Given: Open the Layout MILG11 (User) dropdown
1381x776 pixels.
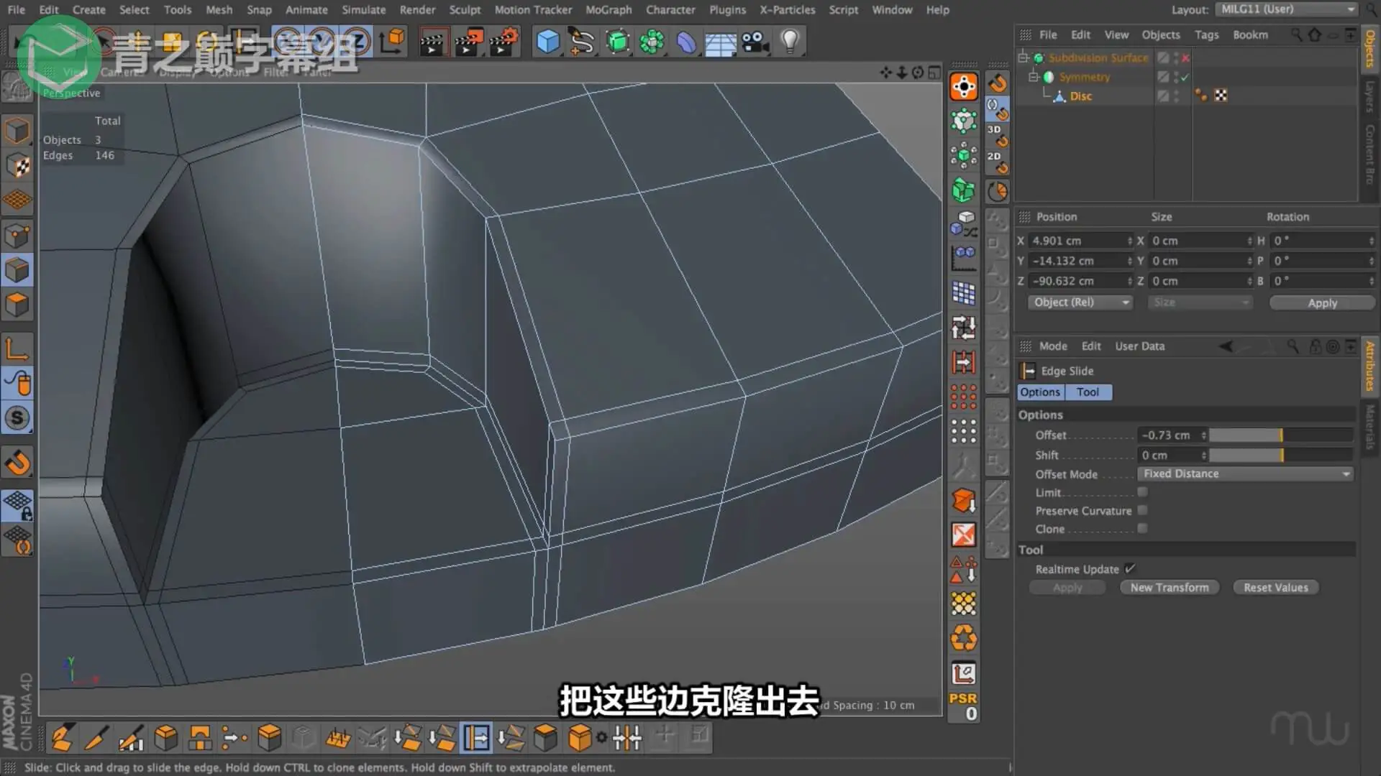Looking at the screenshot, I should pos(1287,9).
